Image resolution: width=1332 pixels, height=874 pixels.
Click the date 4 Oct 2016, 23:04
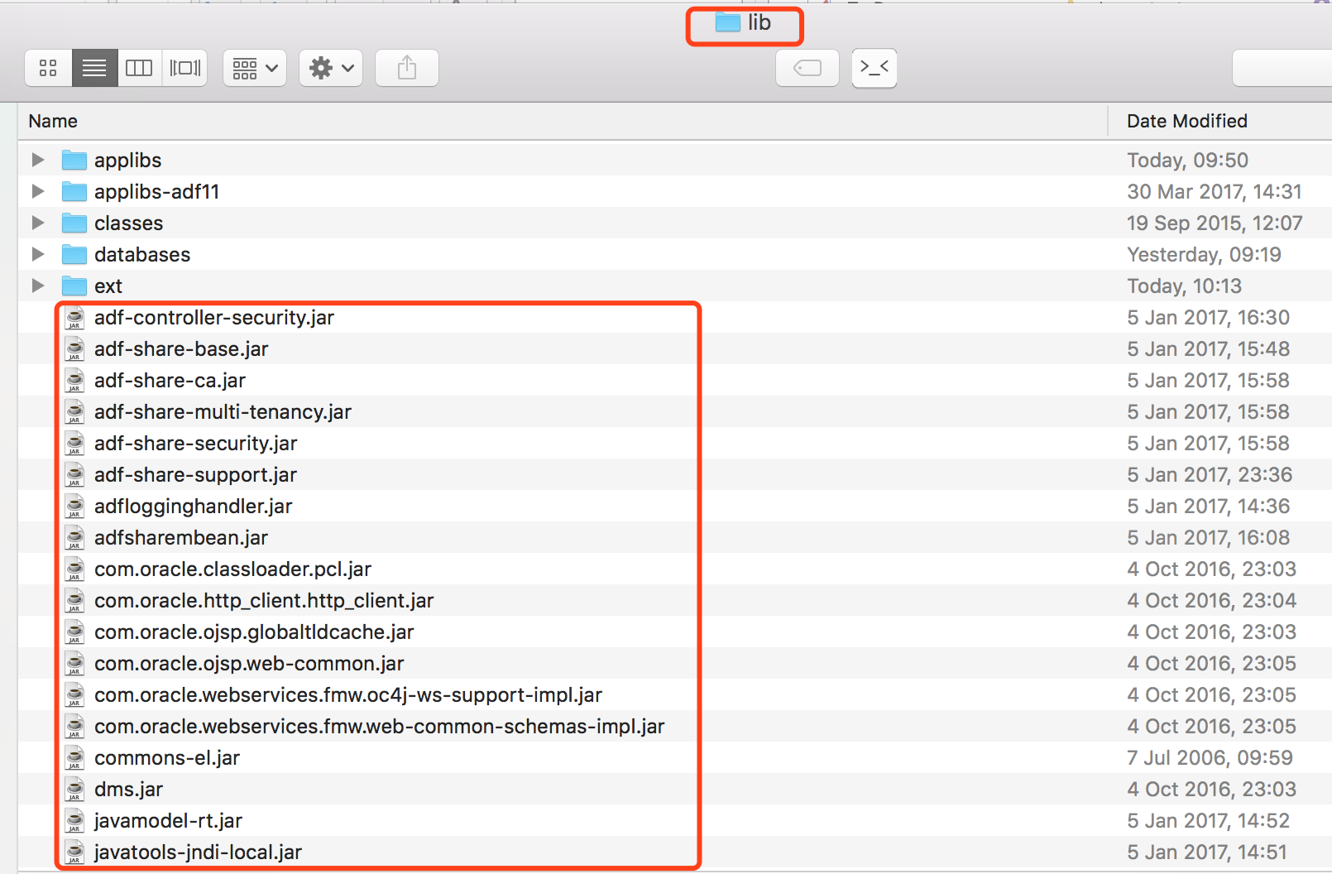click(x=1211, y=600)
